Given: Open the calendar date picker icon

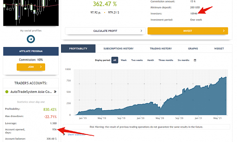Looking at the screenshot, I should click(195, 60).
